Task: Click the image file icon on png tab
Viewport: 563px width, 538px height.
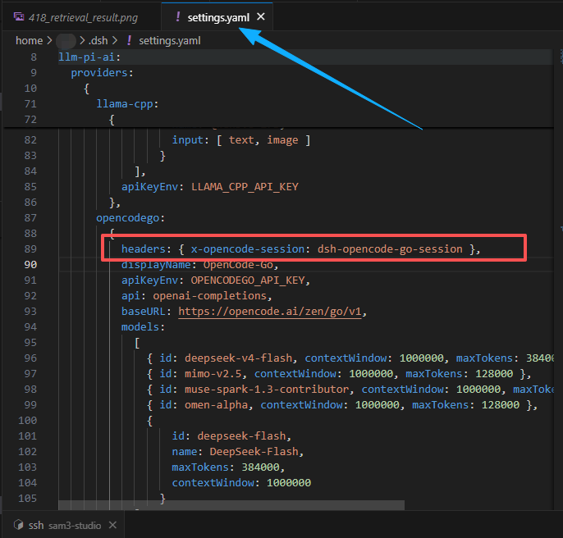Action: click(x=19, y=17)
